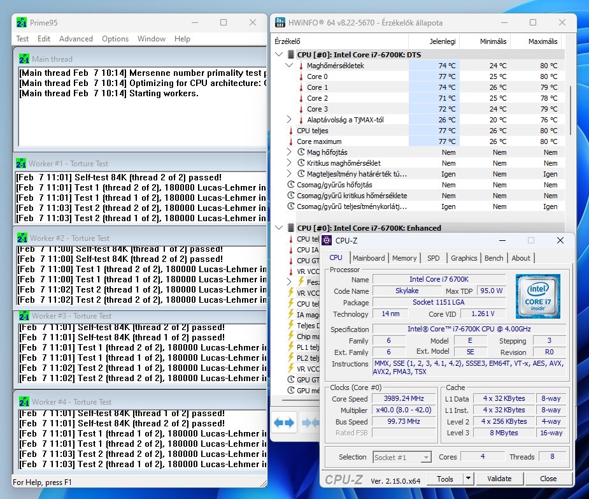Click the CPU-Z title bar chip icon
The image size is (589, 499).
point(327,240)
